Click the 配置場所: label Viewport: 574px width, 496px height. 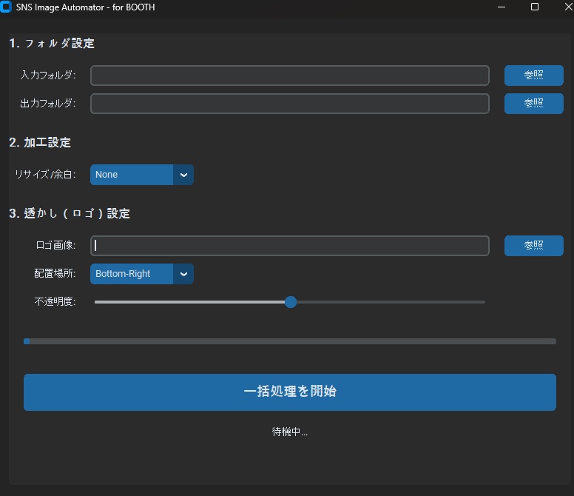click(55, 274)
